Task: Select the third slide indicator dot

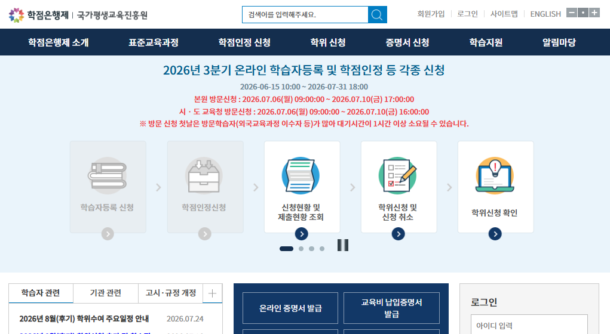Action: 312,249
